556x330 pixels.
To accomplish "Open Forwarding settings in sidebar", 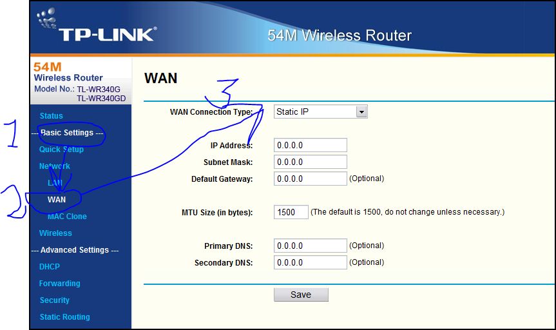I will coord(59,284).
